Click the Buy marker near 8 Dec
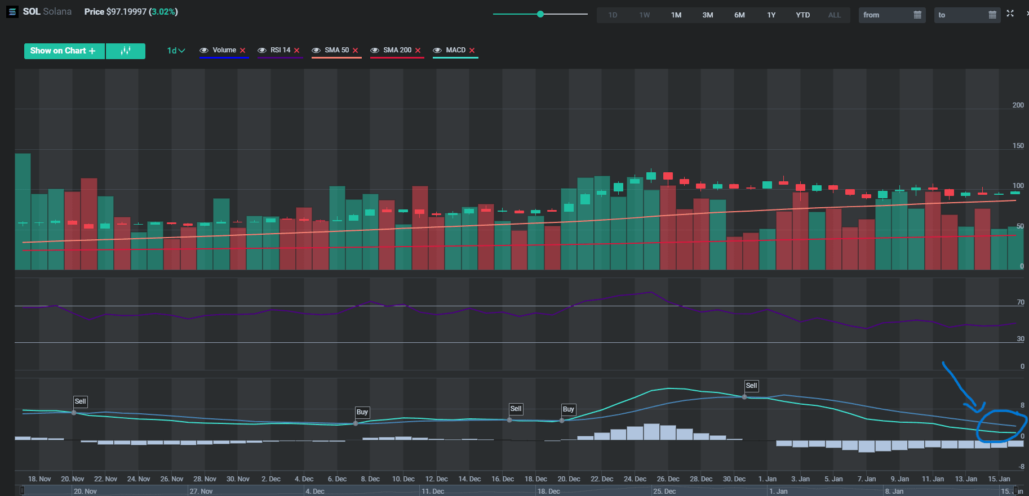Viewport: 1029px width, 496px height. click(x=362, y=412)
